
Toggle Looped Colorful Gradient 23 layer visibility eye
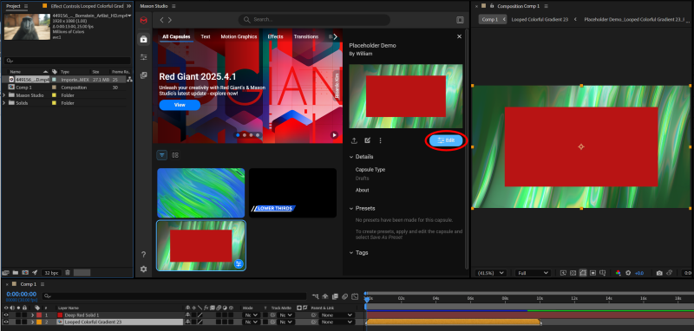[6, 322]
